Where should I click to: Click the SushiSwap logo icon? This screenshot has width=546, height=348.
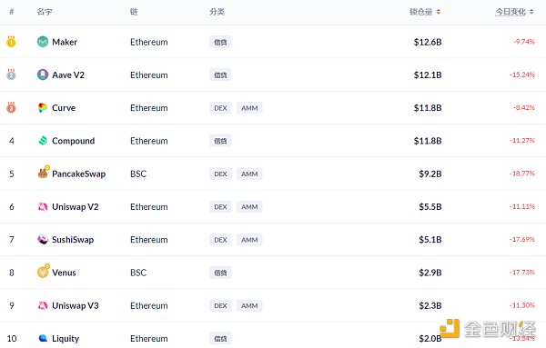[x=43, y=239]
